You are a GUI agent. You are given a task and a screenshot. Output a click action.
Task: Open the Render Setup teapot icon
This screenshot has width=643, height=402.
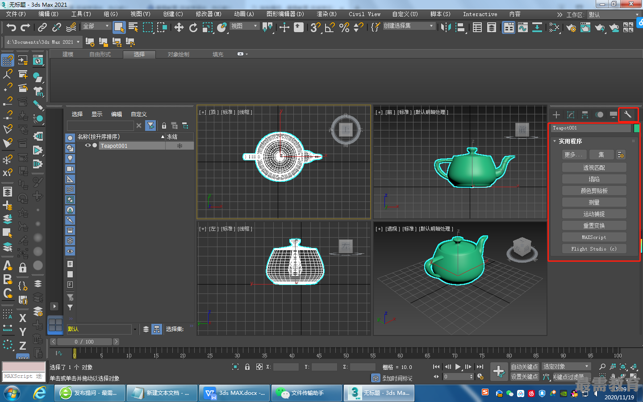point(571,28)
